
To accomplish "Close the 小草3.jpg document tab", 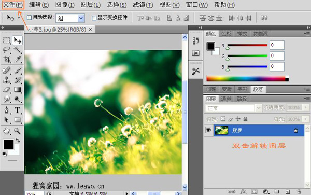I will tap(90, 30).
